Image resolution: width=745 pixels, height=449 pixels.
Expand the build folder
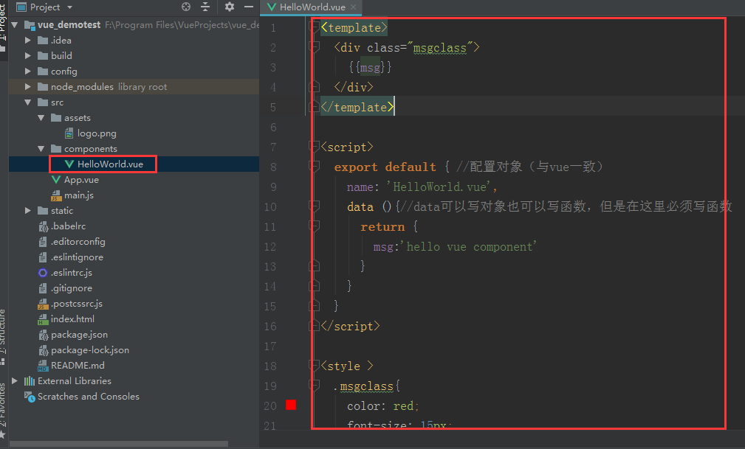[27, 55]
